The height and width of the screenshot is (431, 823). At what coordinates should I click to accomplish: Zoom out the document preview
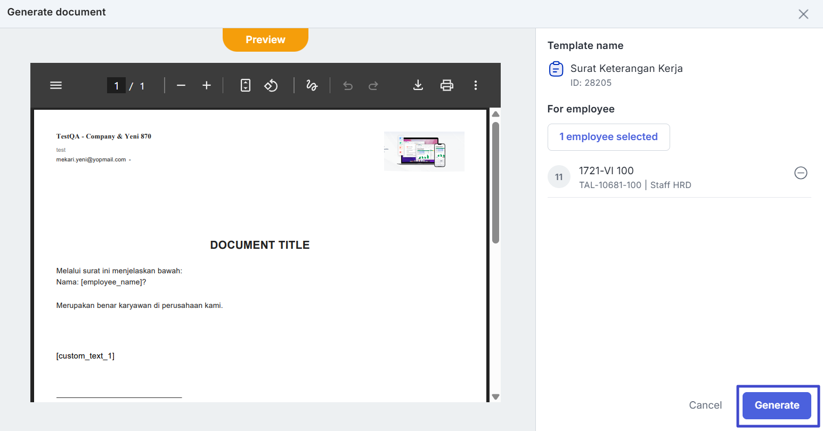point(181,85)
